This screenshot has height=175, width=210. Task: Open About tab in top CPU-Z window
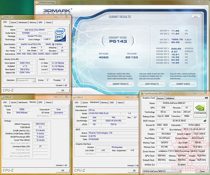pos(49,23)
